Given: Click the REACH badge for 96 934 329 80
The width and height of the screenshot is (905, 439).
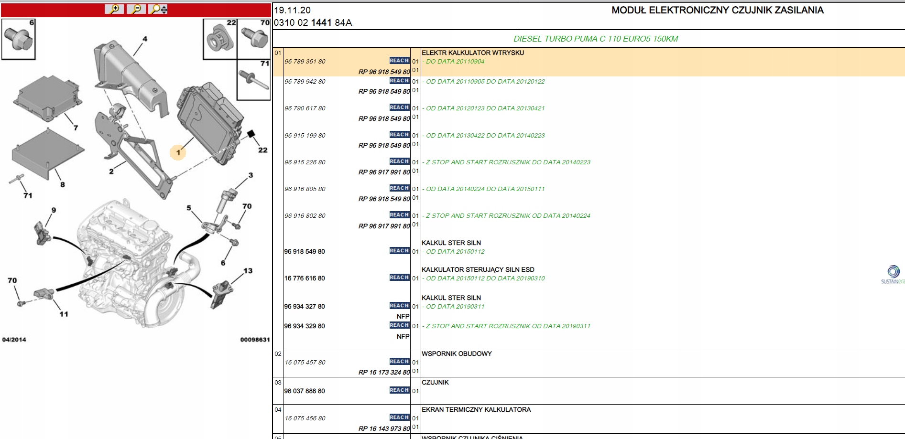Looking at the screenshot, I should coord(399,325).
